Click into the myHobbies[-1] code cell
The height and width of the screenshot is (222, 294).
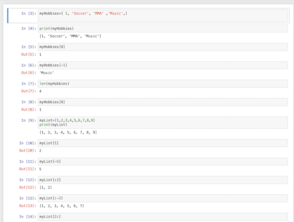click(x=163, y=65)
